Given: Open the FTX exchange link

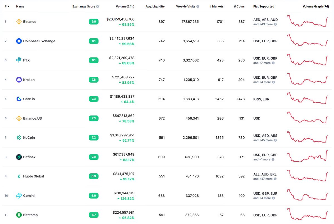Looking at the screenshot, I should pyautogui.click(x=26, y=60).
